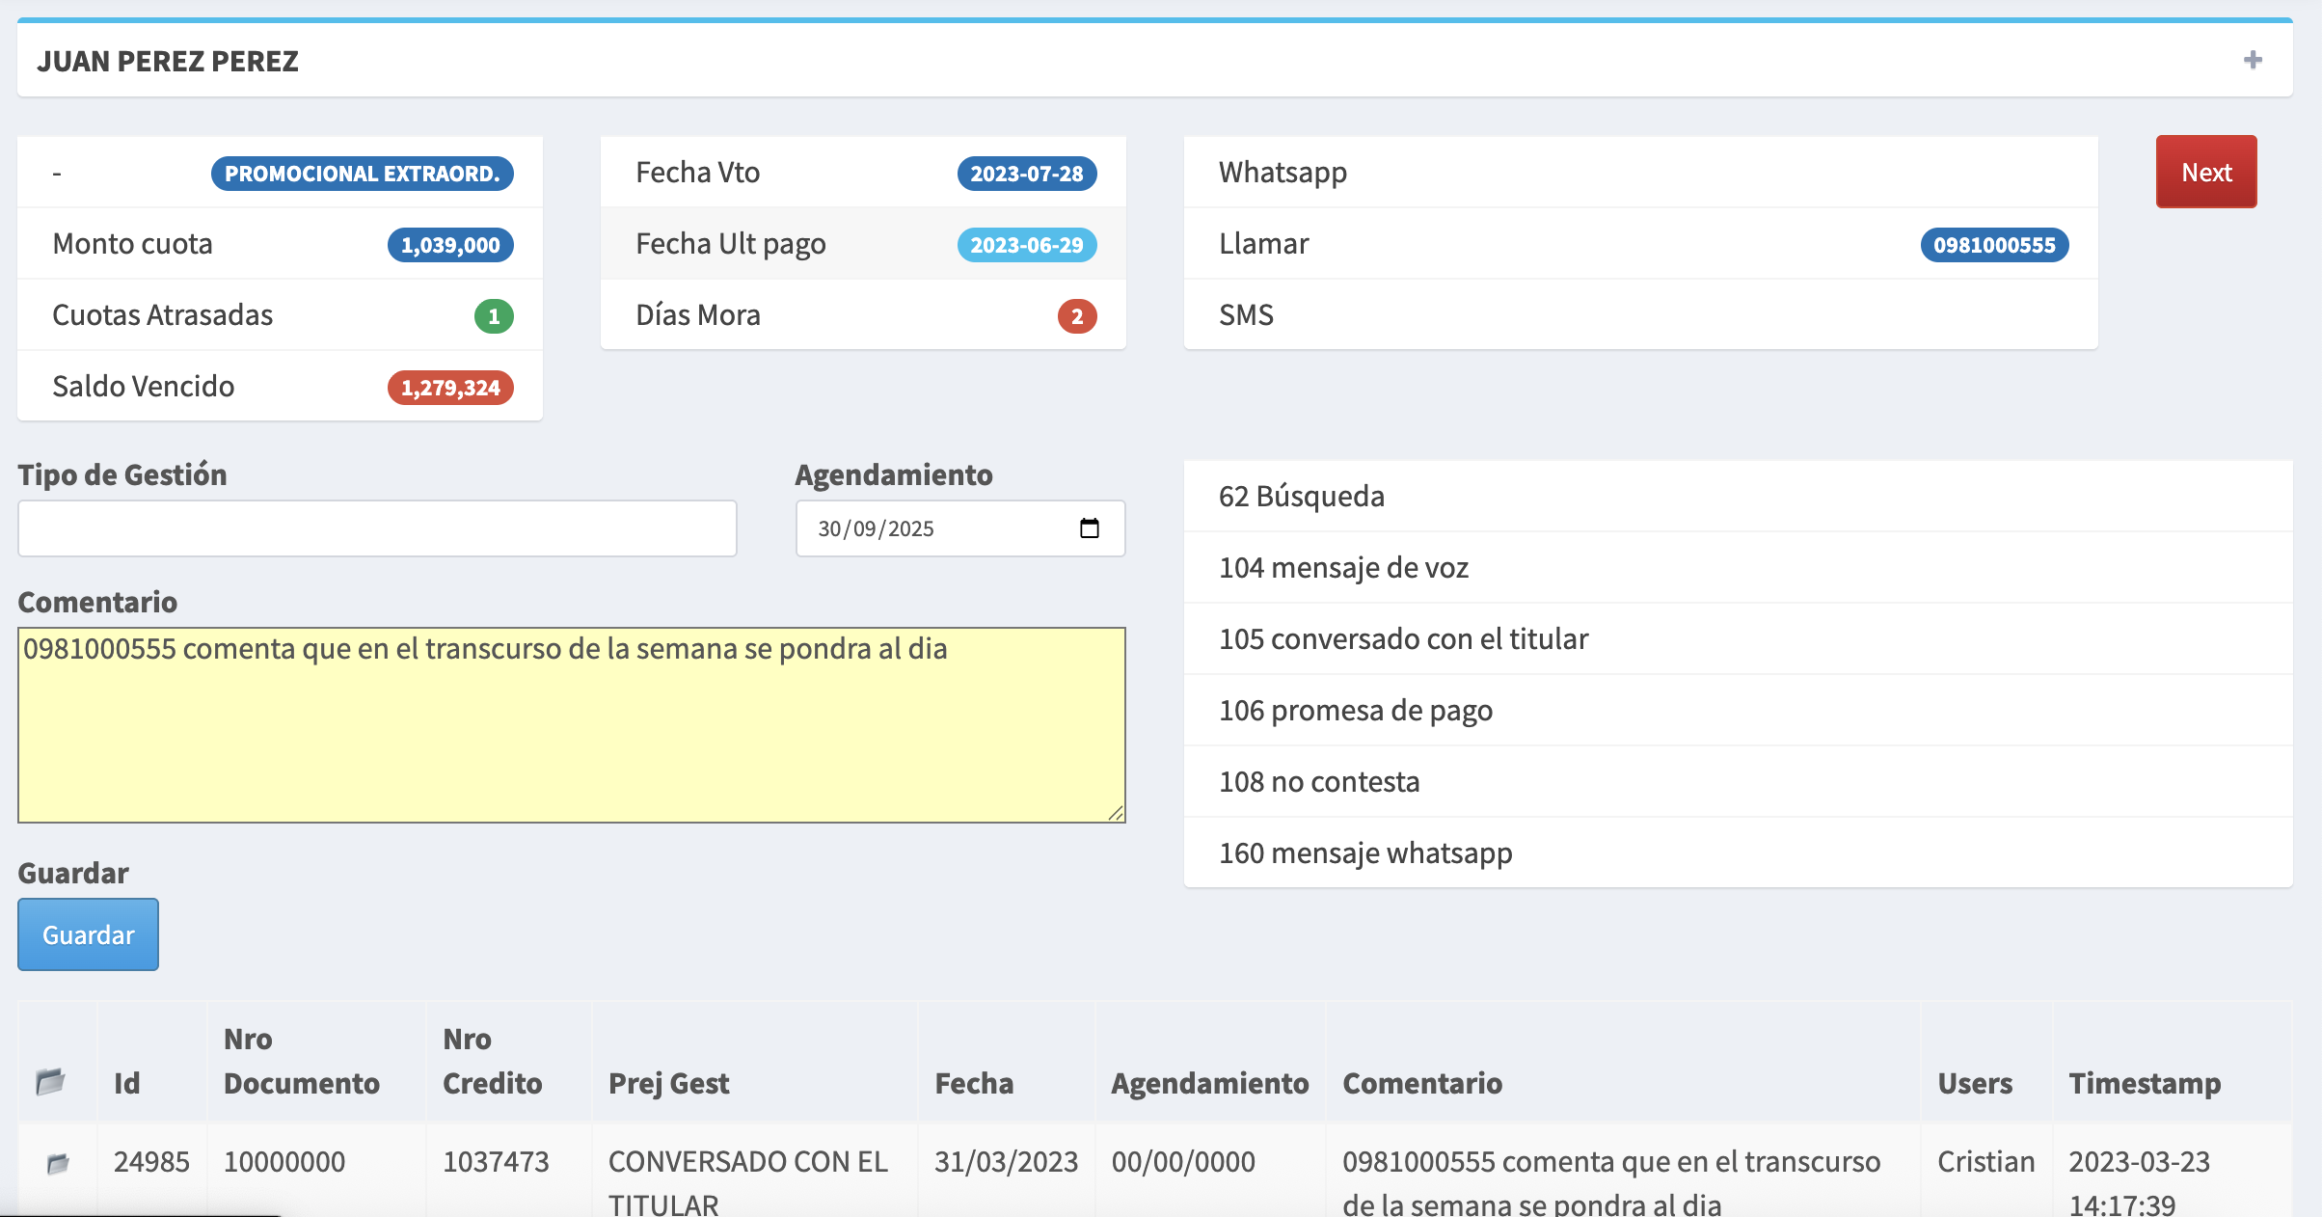The image size is (2322, 1217).
Task: Select 104 mensaje de voz option
Action: coord(1343,568)
